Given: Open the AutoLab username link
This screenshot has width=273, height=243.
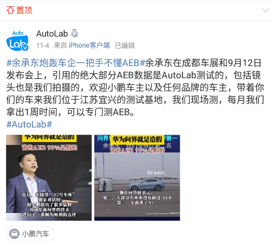Looking at the screenshot, I should [52, 34].
